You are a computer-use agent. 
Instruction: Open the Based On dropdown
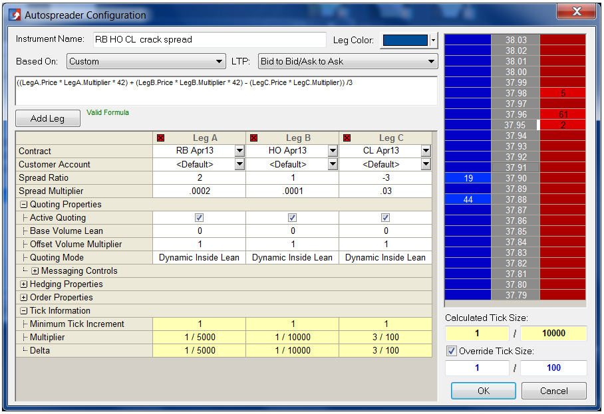tap(146, 62)
